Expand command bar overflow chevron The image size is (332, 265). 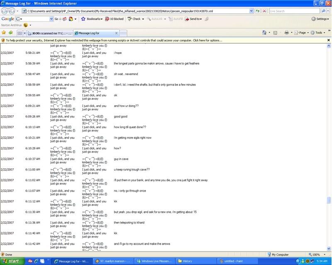pyautogui.click(x=329, y=31)
